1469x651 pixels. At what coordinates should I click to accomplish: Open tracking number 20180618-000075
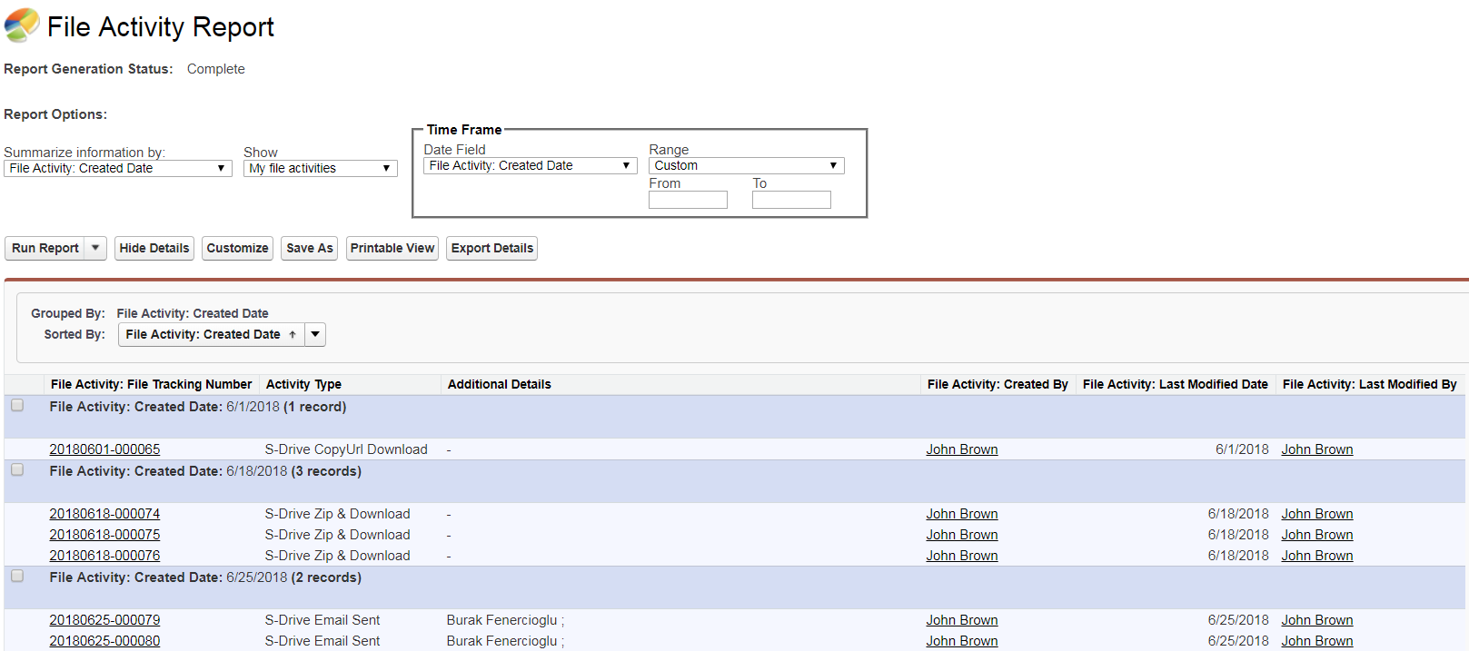click(x=104, y=535)
